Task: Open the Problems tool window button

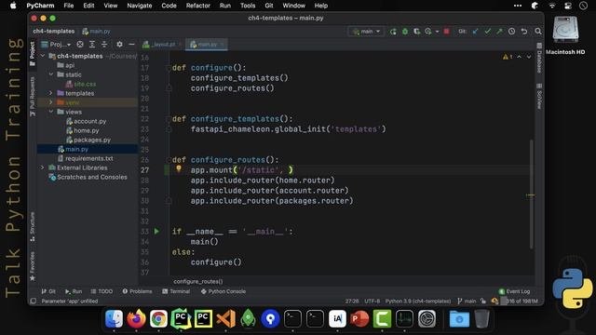Action: [137, 291]
